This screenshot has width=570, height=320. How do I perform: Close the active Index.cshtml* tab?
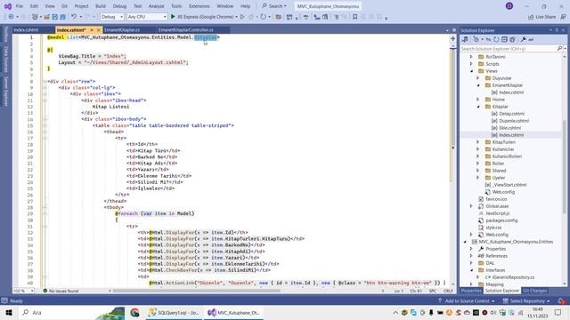[x=98, y=29]
